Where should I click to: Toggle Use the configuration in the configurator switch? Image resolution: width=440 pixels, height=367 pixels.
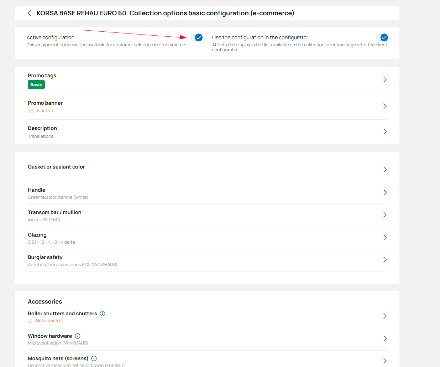pos(382,37)
